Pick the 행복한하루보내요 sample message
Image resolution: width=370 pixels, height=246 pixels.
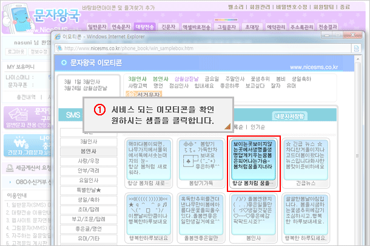click(149, 218)
